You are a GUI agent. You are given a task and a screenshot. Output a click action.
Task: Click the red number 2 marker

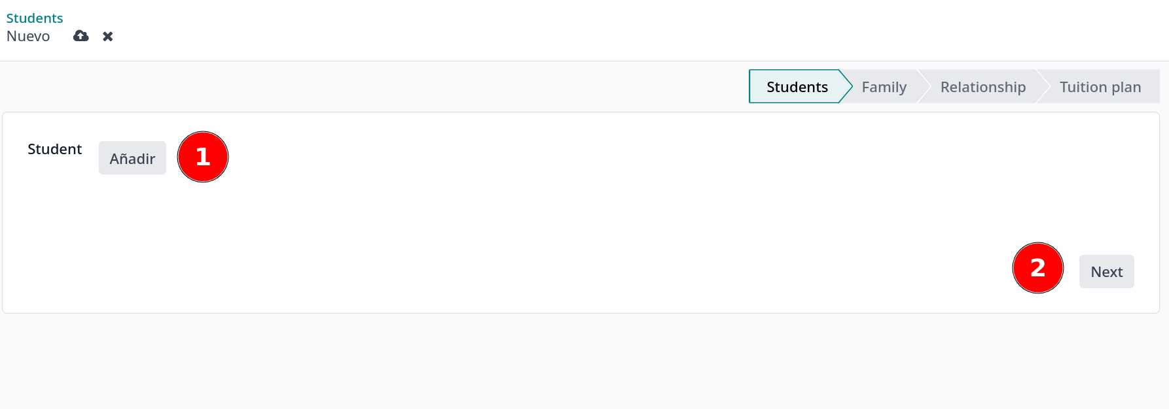(1037, 268)
